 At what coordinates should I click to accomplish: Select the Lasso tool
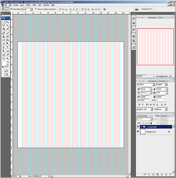click(3, 25)
